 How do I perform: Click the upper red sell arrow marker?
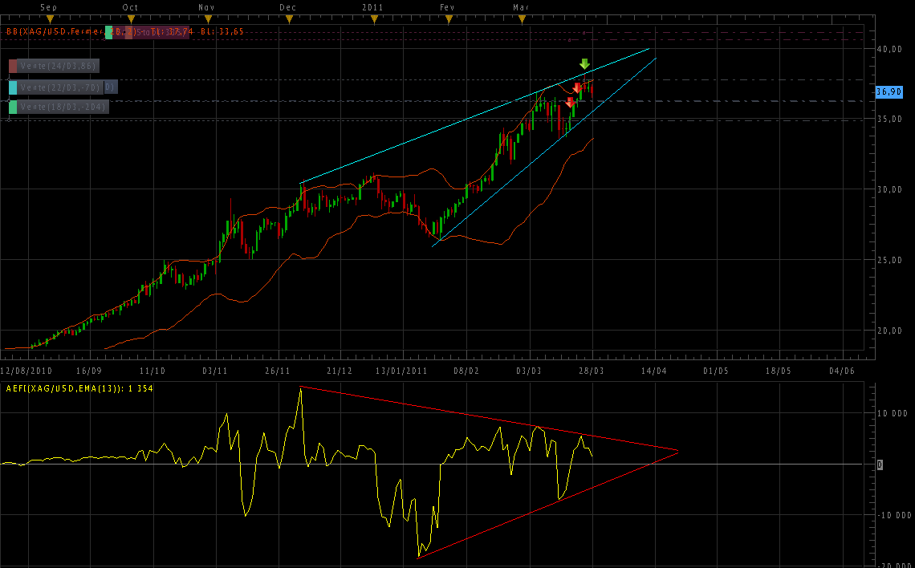(577, 88)
